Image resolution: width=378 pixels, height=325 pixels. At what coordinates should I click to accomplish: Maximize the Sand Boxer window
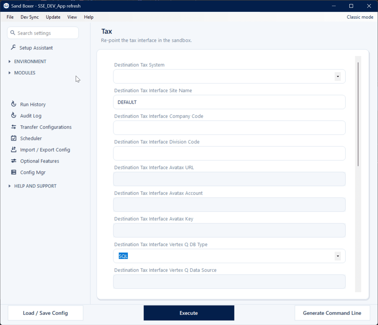[x=351, y=6]
